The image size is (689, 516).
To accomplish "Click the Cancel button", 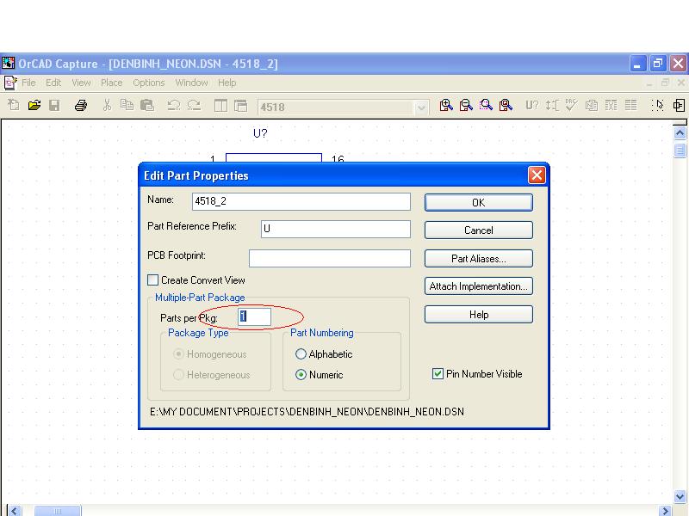I will pyautogui.click(x=479, y=230).
